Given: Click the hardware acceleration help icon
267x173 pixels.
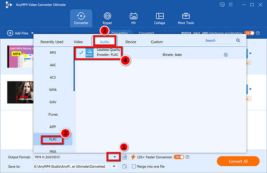Looking at the screenshot, I should coord(258,33).
